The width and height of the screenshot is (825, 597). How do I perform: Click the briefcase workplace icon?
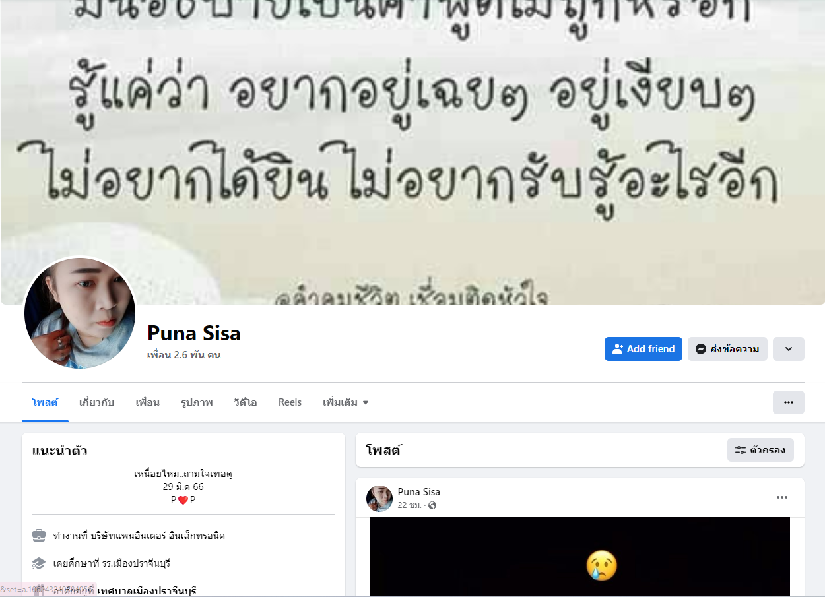pos(39,536)
